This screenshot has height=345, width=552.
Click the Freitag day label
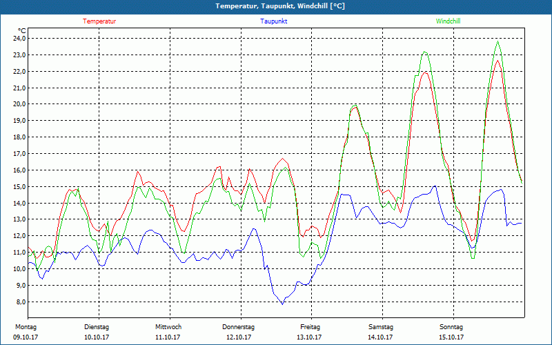pos(310,327)
